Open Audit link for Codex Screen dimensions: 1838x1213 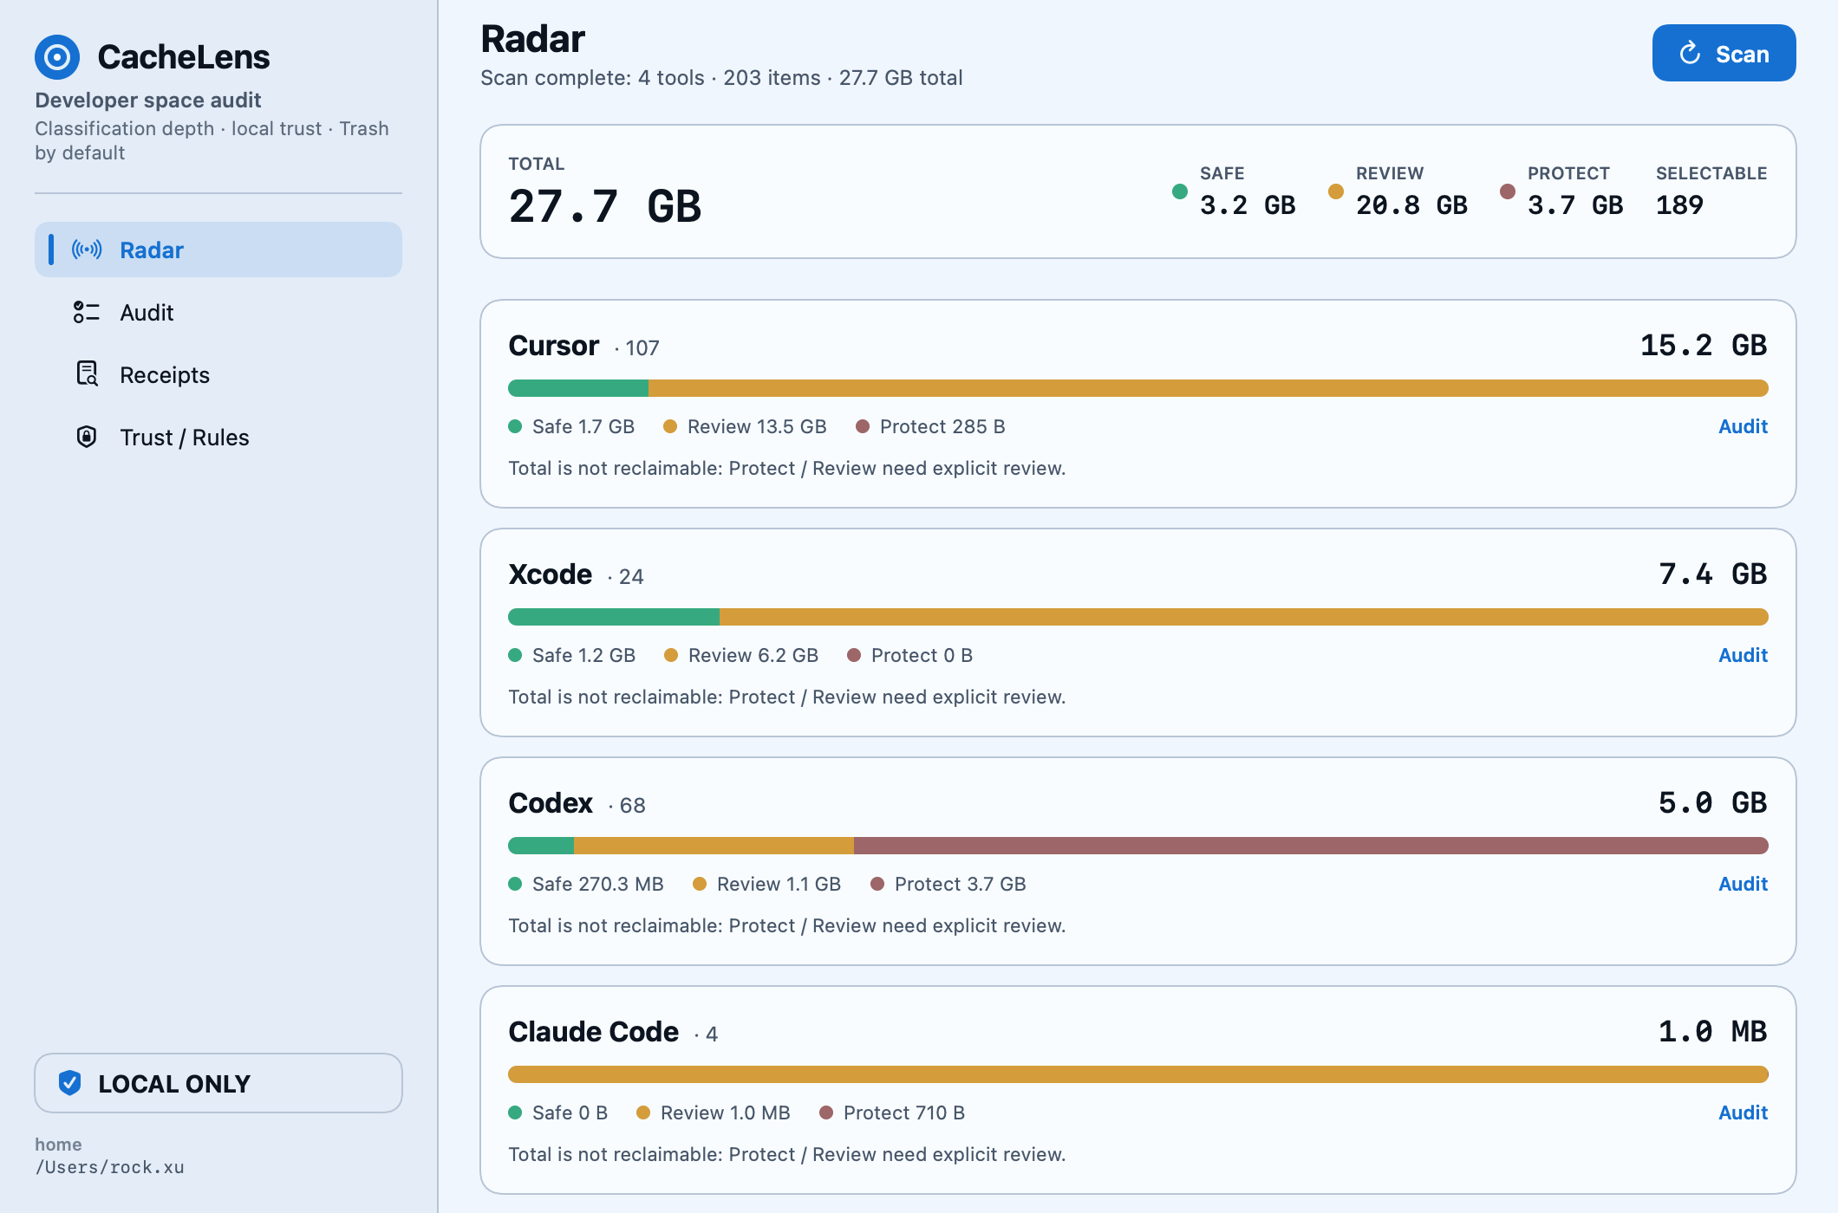(x=1743, y=884)
